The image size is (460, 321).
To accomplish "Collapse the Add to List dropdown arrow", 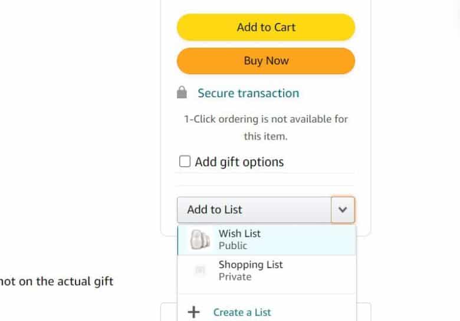I will tap(343, 210).
